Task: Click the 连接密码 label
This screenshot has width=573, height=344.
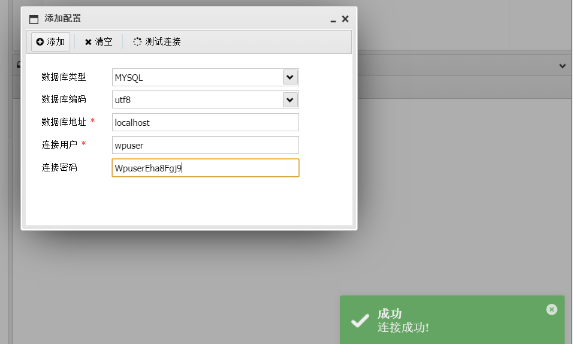Action: pos(59,167)
